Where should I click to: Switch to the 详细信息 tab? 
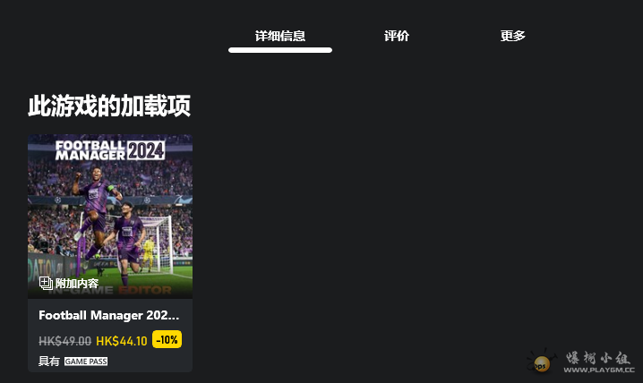[280, 36]
